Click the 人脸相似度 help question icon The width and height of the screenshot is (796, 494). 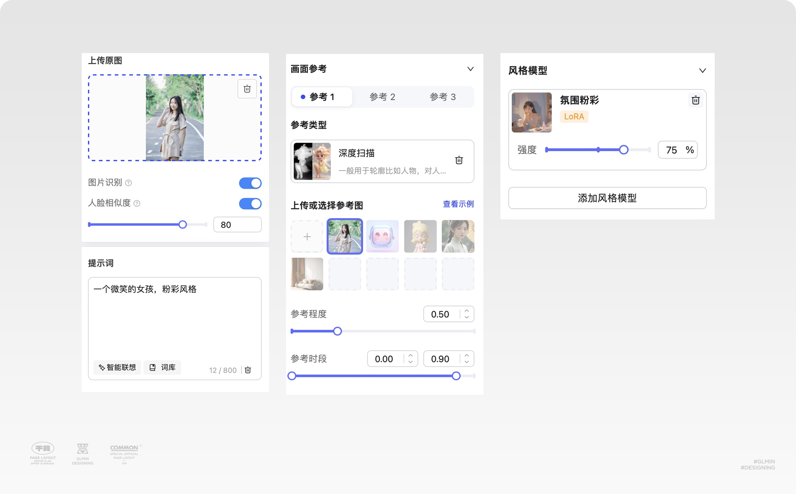pyautogui.click(x=137, y=203)
